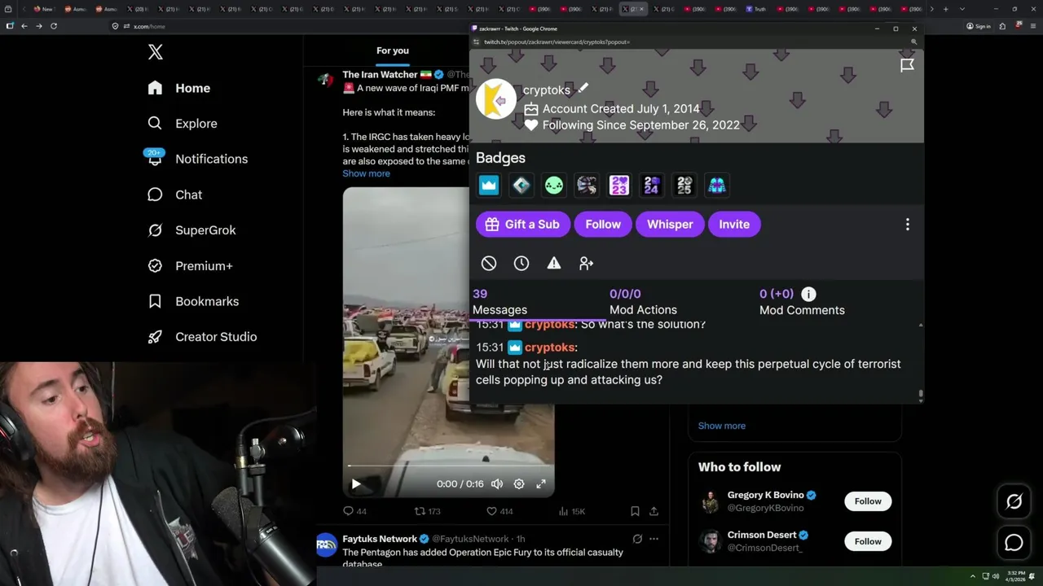Screen dimensions: 1043x586
Task: Reload the X browser page
Action: click(x=54, y=26)
